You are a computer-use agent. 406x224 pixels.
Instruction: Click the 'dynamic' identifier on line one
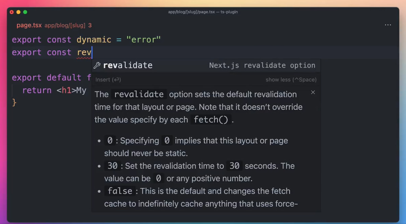click(94, 40)
